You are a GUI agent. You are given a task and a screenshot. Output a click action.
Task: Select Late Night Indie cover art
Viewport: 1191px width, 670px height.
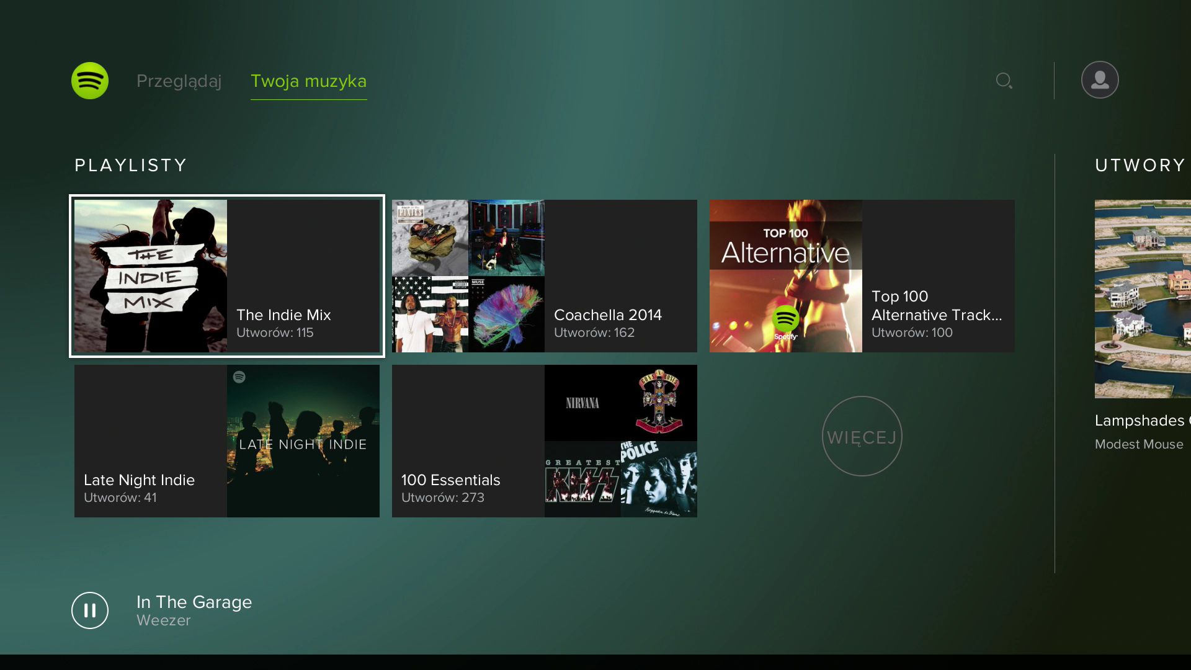303,441
